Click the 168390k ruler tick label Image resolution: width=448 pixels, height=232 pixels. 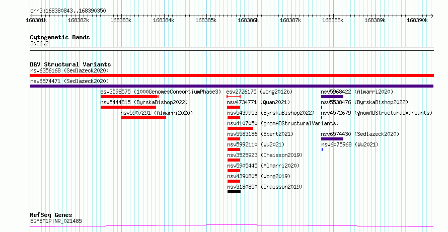(417, 20)
